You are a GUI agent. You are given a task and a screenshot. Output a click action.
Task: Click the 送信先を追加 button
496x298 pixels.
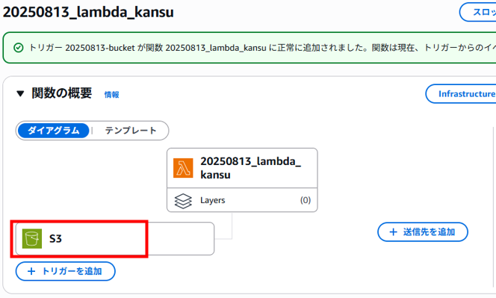423,232
